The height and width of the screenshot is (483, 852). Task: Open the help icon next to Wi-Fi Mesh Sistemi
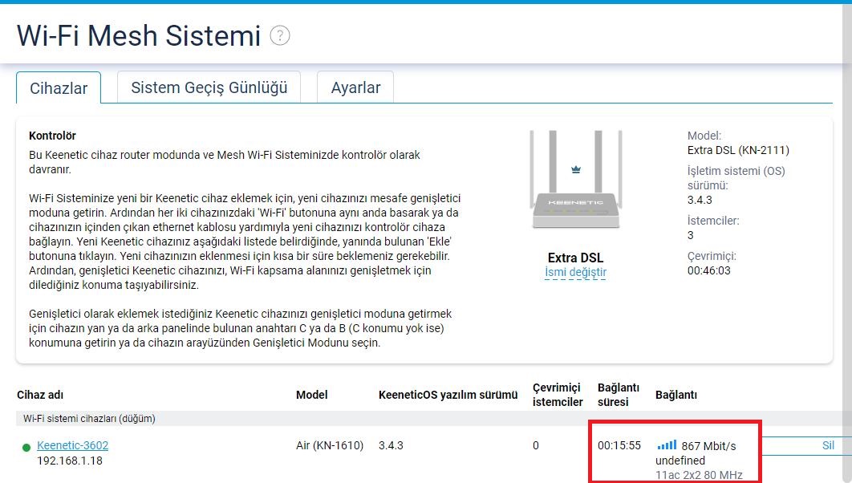point(280,36)
